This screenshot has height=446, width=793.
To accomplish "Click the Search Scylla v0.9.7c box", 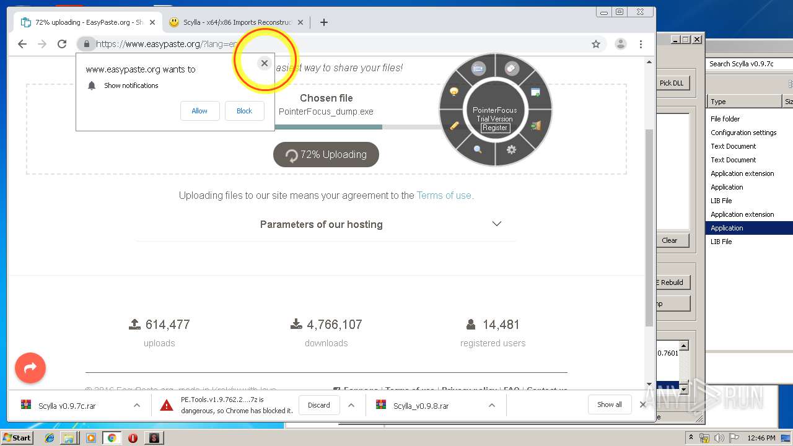I will pos(749,64).
